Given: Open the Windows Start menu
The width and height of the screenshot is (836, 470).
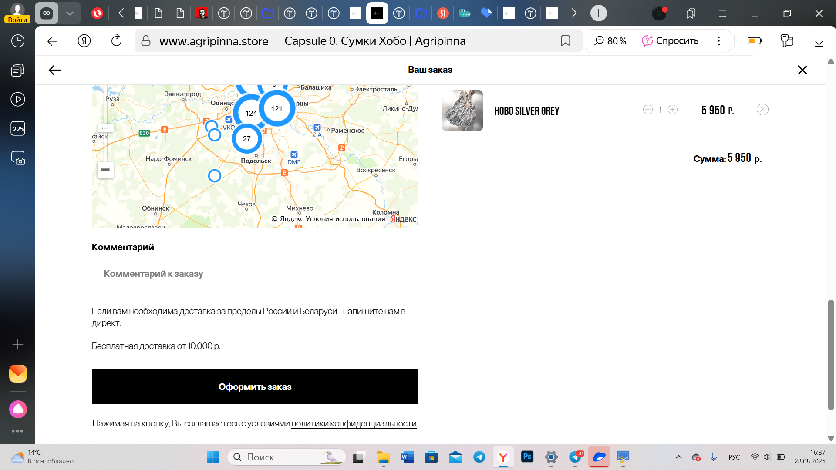Looking at the screenshot, I should 213,457.
